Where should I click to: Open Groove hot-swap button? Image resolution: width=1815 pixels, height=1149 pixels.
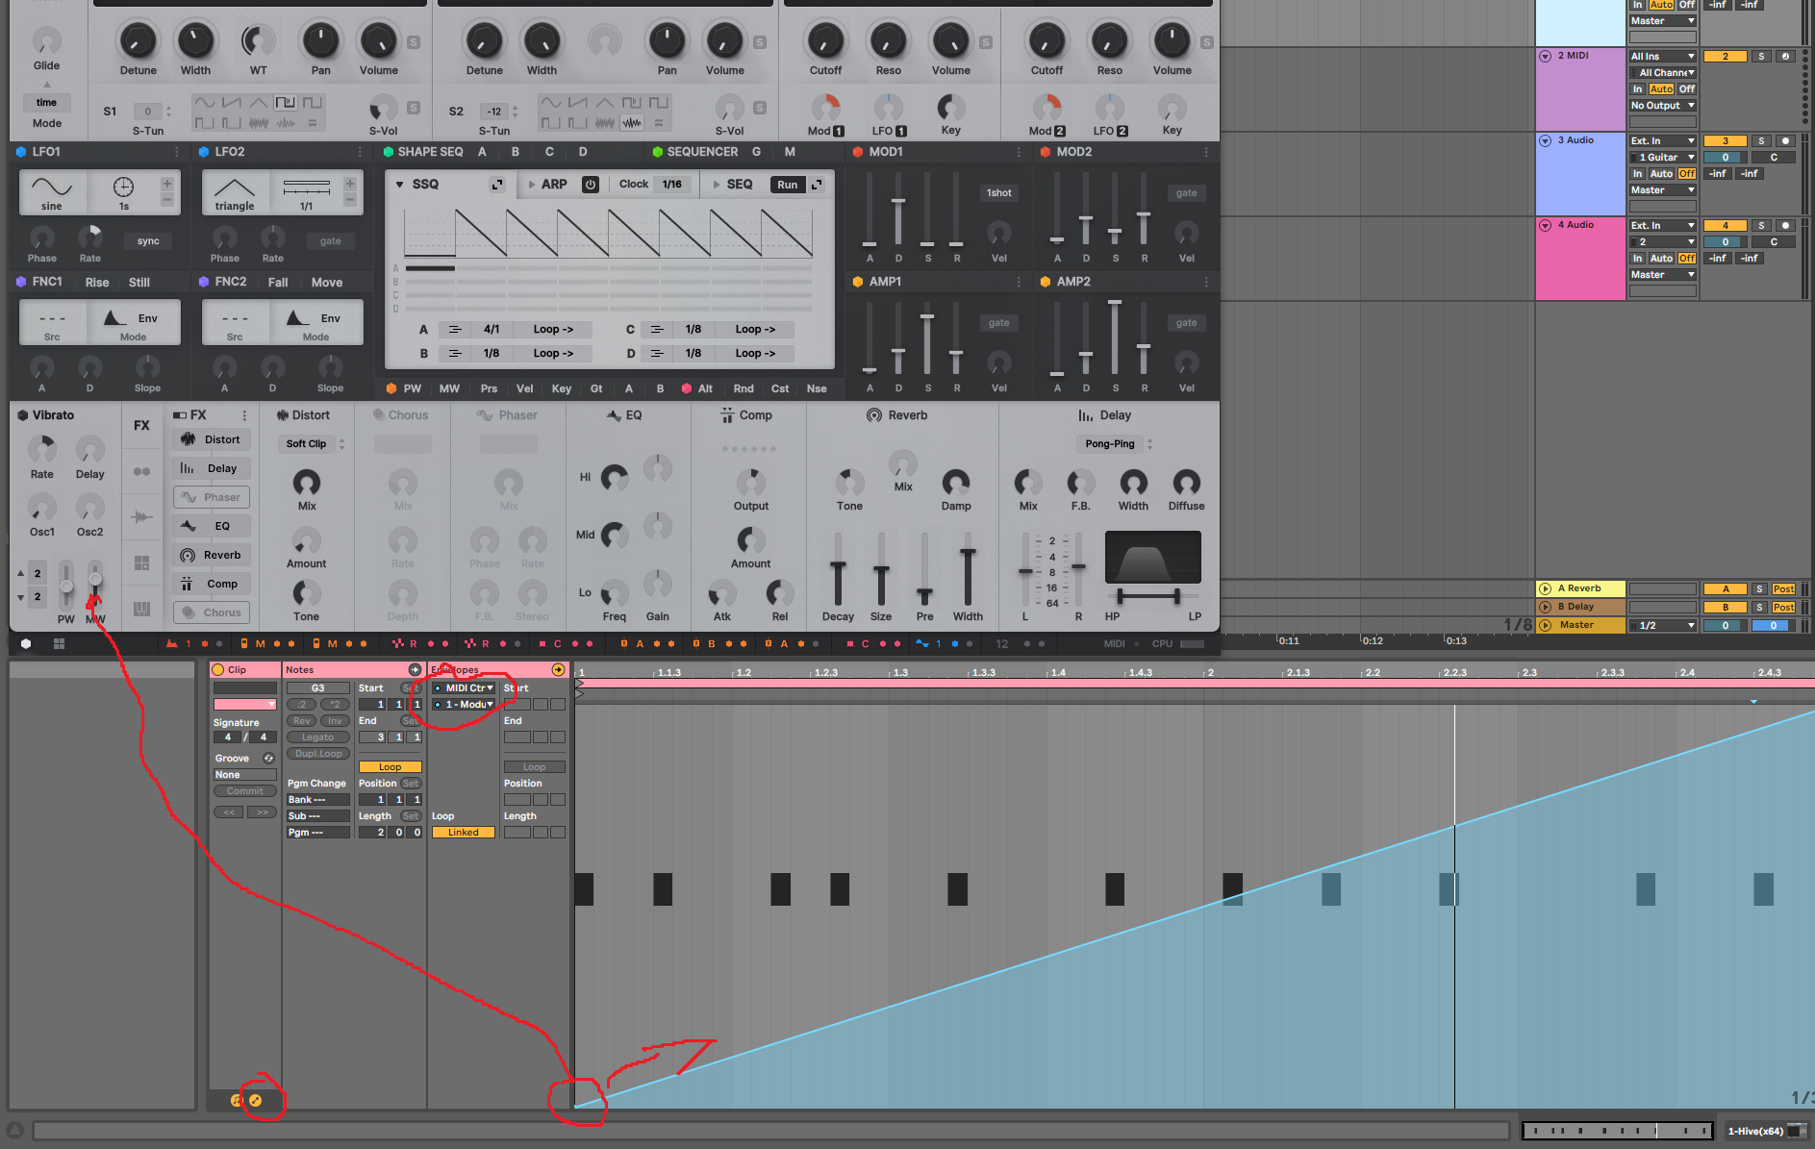pyautogui.click(x=268, y=758)
